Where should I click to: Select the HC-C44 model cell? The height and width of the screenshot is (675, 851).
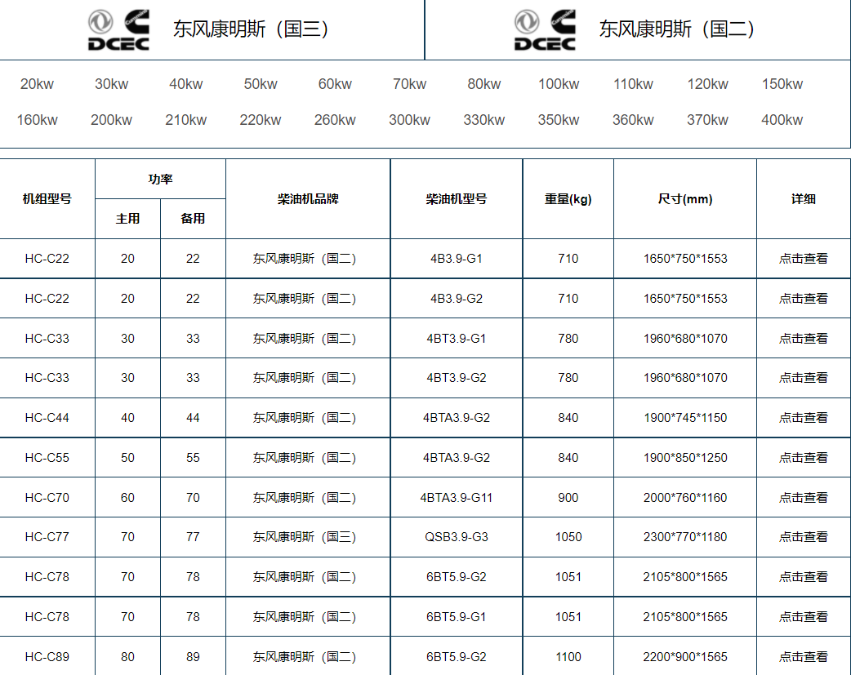click(47, 418)
